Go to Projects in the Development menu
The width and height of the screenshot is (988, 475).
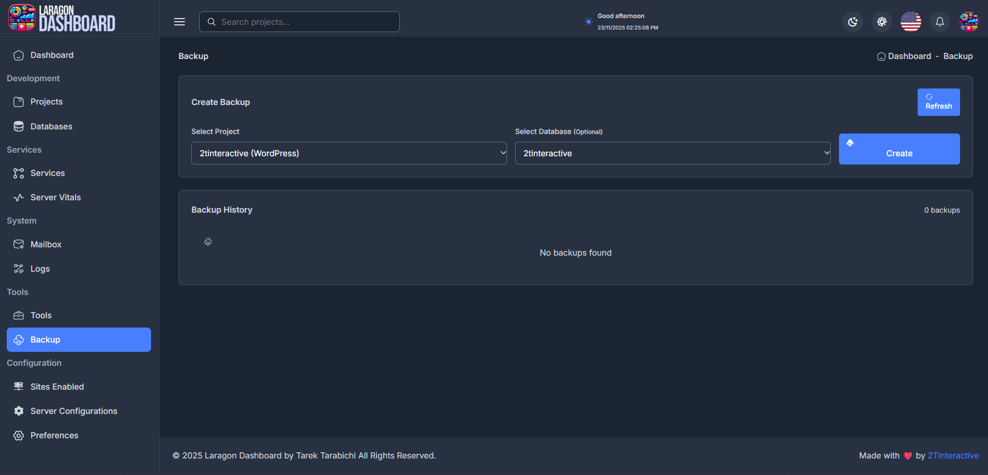click(46, 101)
